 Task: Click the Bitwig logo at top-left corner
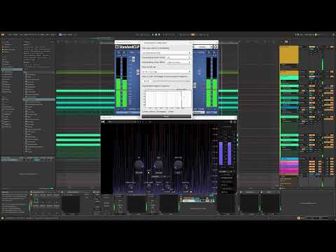point(3,35)
